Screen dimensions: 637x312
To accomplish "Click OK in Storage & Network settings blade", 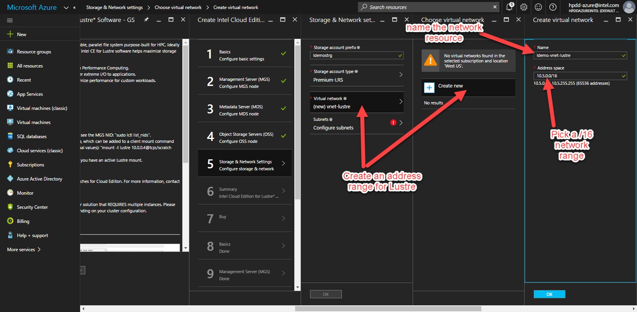I will pos(326,294).
